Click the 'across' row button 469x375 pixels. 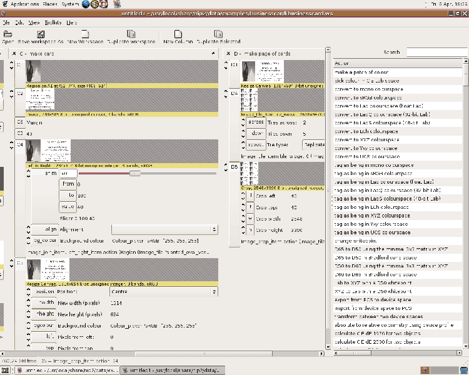[x=257, y=122]
